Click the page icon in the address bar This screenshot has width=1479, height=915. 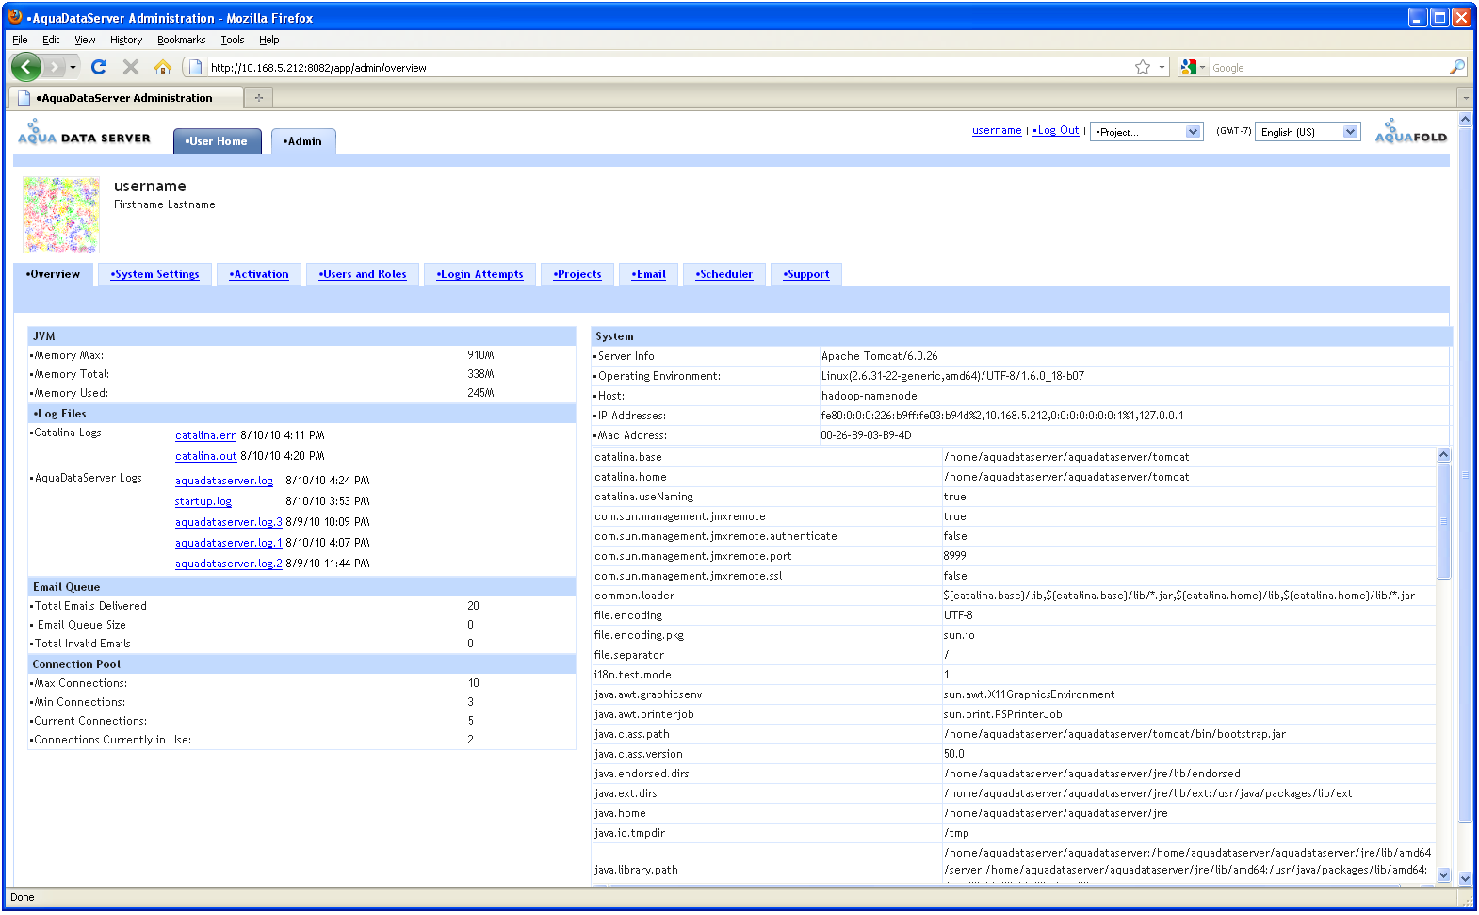point(195,67)
